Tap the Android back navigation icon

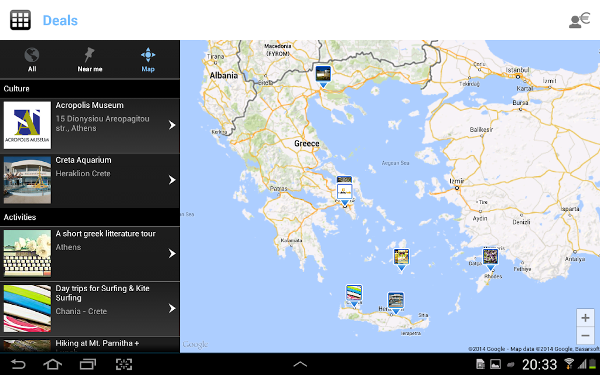(18, 364)
